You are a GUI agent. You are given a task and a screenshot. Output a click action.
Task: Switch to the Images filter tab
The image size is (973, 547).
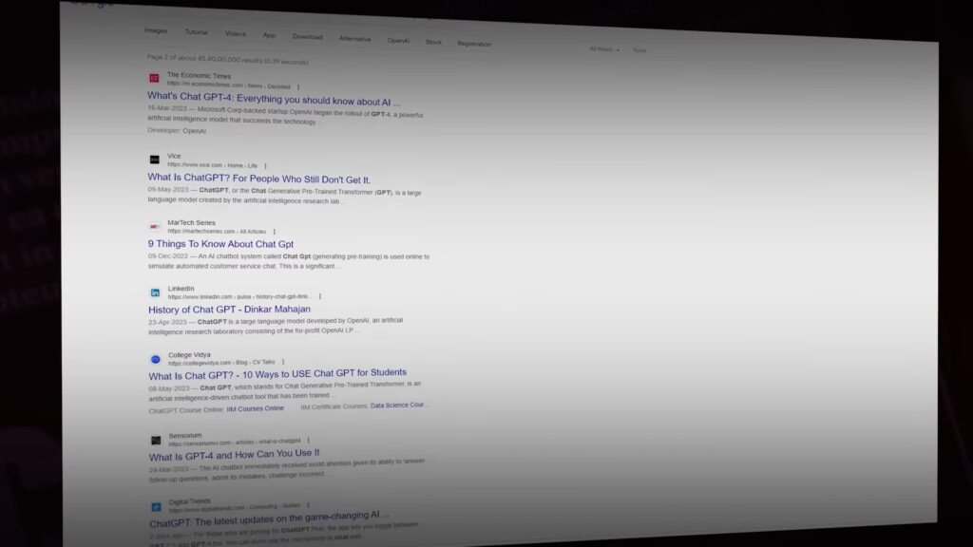pyautogui.click(x=156, y=30)
